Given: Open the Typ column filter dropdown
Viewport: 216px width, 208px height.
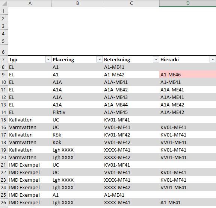Looking at the screenshot, I should click(x=48, y=59).
